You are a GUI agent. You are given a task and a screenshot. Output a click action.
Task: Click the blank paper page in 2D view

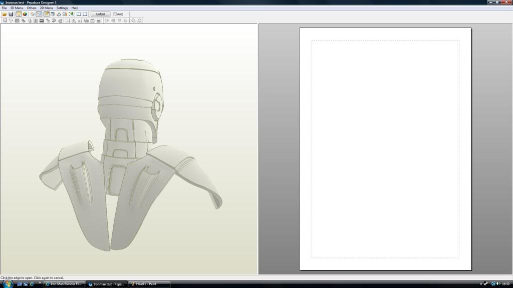(386, 149)
